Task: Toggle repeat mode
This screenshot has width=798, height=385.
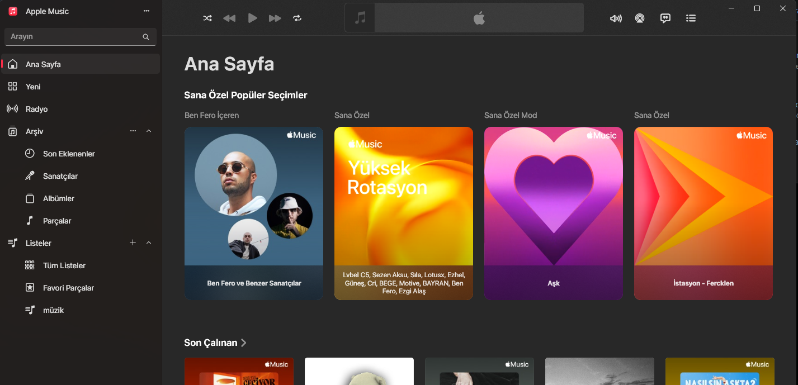Action: pos(298,18)
